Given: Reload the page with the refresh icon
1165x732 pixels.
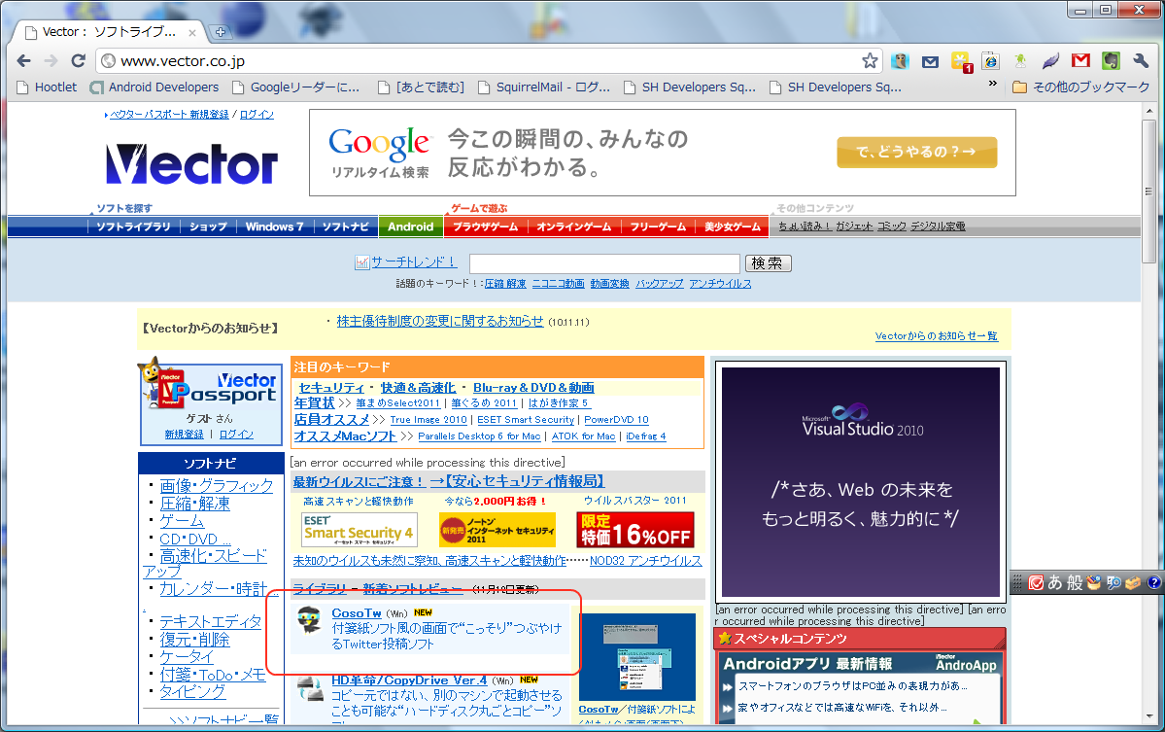Looking at the screenshot, I should pos(78,61).
